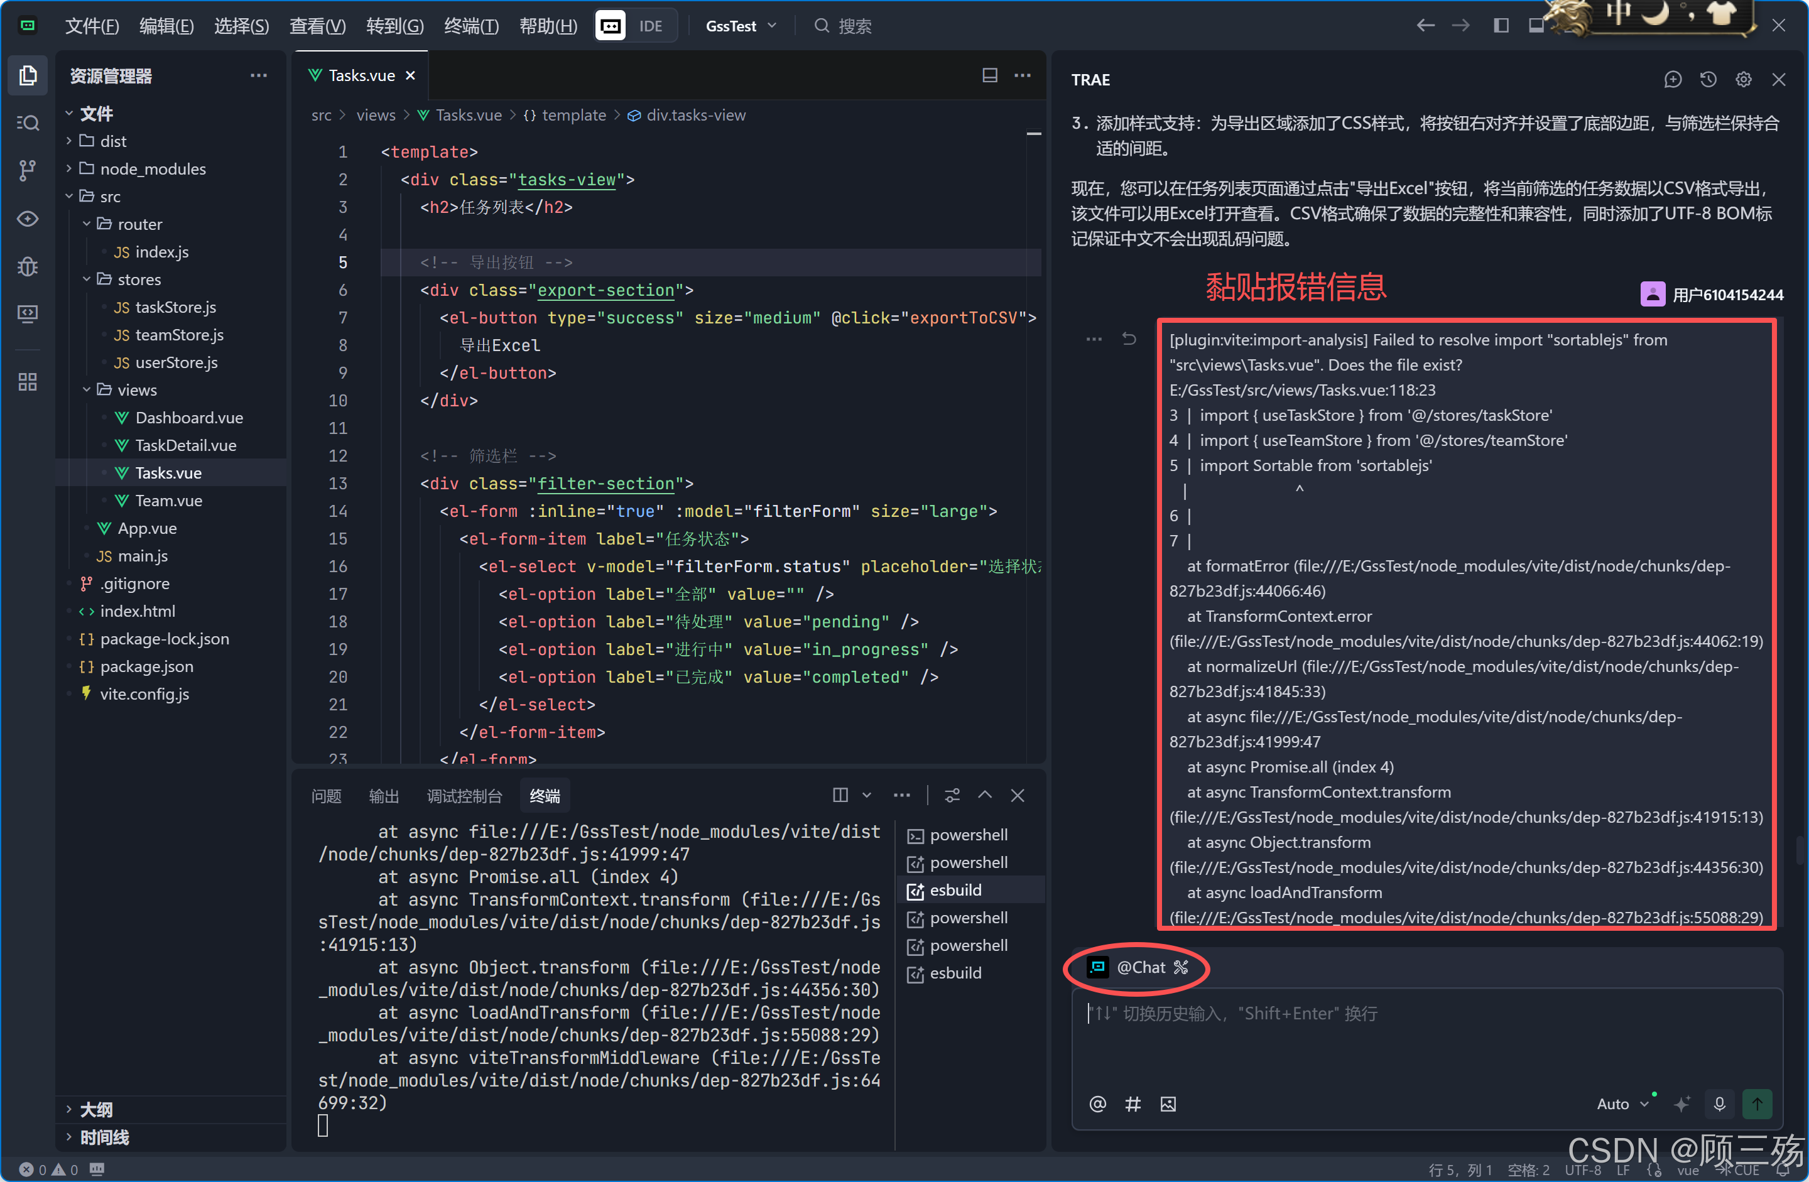Click the green send button in the chat
The width and height of the screenshot is (1809, 1182).
1757,1103
